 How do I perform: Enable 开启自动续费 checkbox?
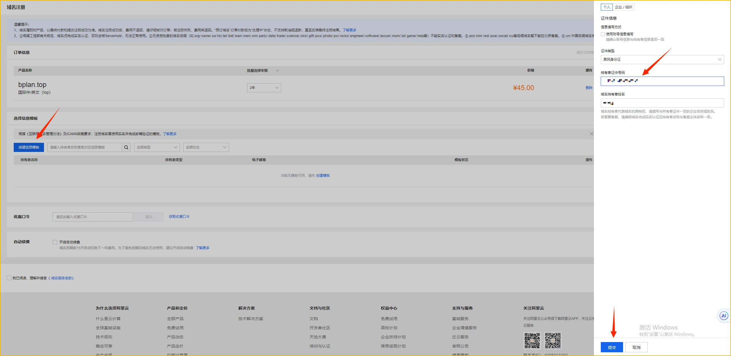click(x=55, y=242)
